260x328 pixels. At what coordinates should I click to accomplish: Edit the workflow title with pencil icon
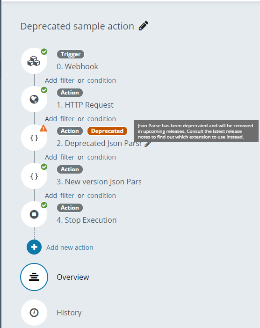144,26
